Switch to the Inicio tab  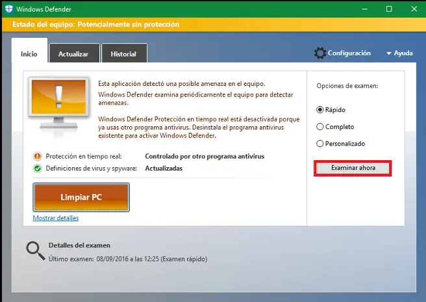pos(29,50)
